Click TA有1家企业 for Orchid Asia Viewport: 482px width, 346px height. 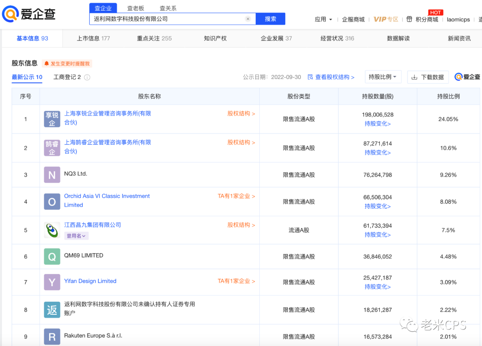tap(237, 196)
